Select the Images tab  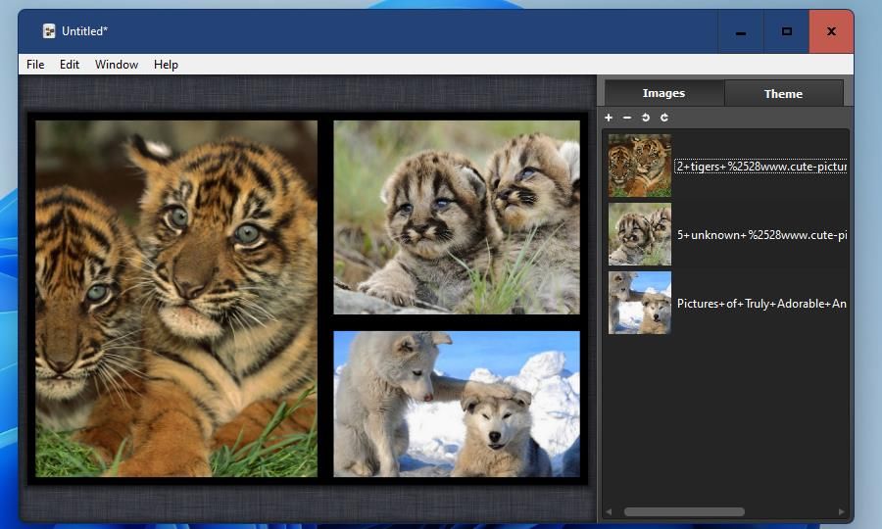click(663, 93)
